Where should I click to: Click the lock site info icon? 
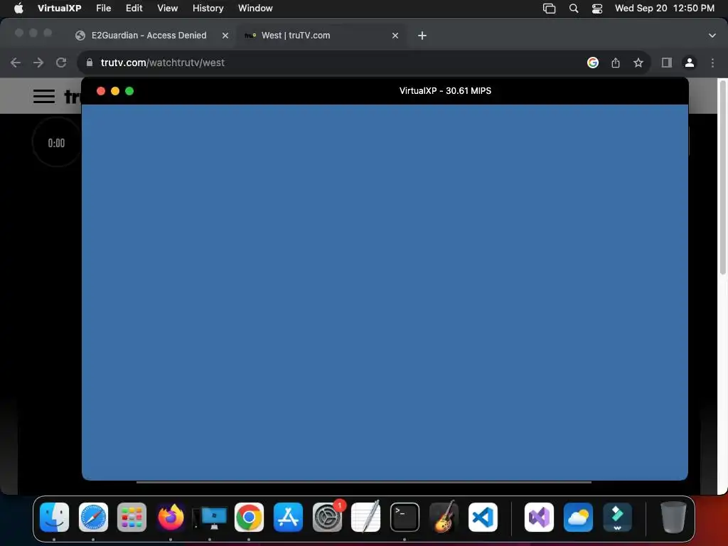click(90, 63)
